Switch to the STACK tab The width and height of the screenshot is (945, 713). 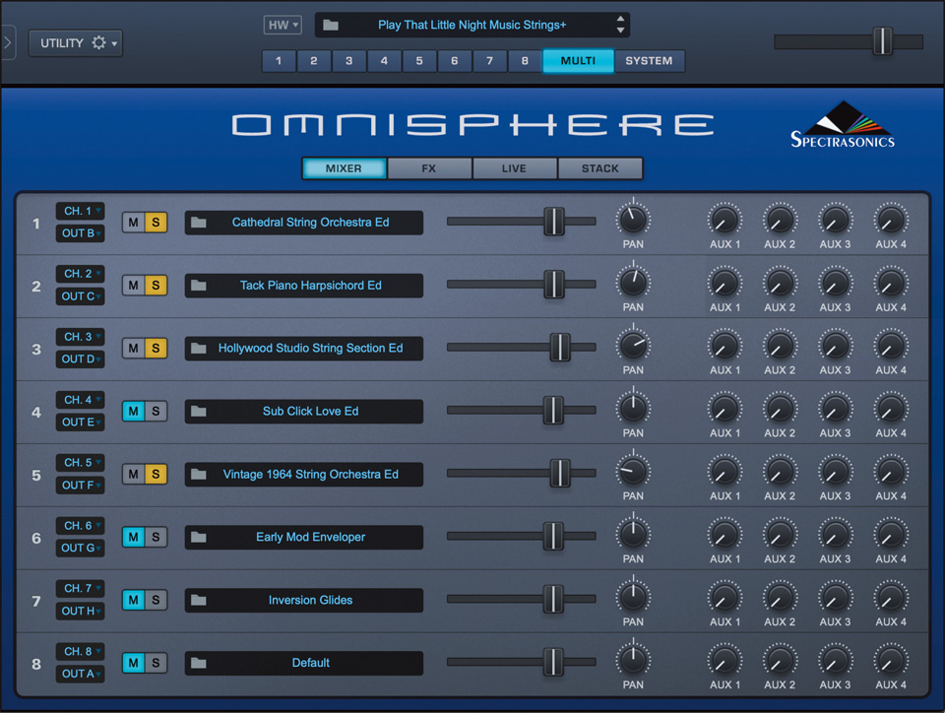[600, 168]
